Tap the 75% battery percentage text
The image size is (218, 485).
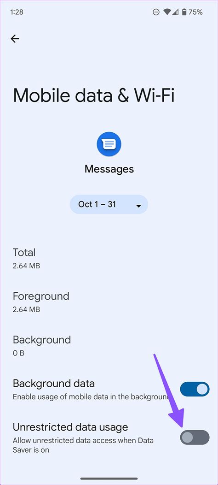click(x=195, y=12)
